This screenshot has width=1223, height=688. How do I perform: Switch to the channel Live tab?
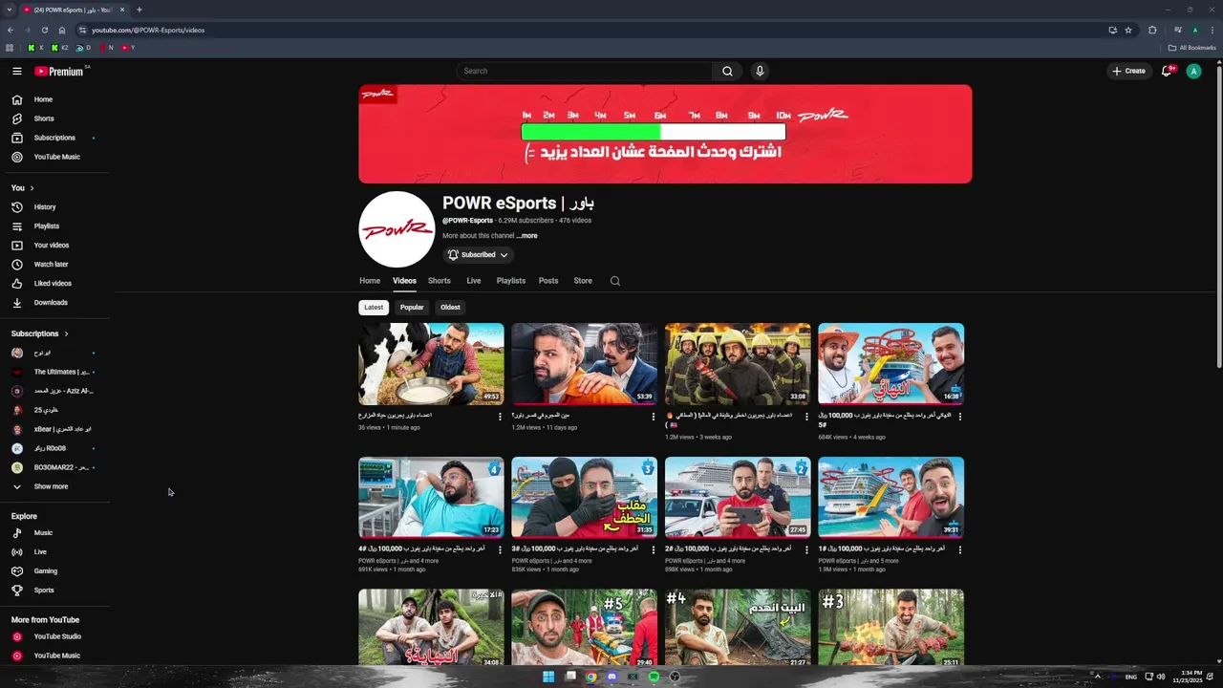click(x=474, y=281)
